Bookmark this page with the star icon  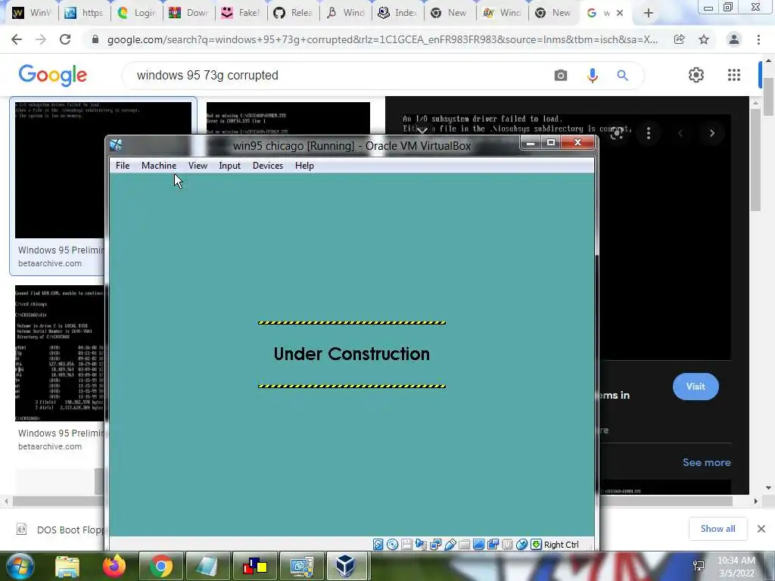click(704, 39)
